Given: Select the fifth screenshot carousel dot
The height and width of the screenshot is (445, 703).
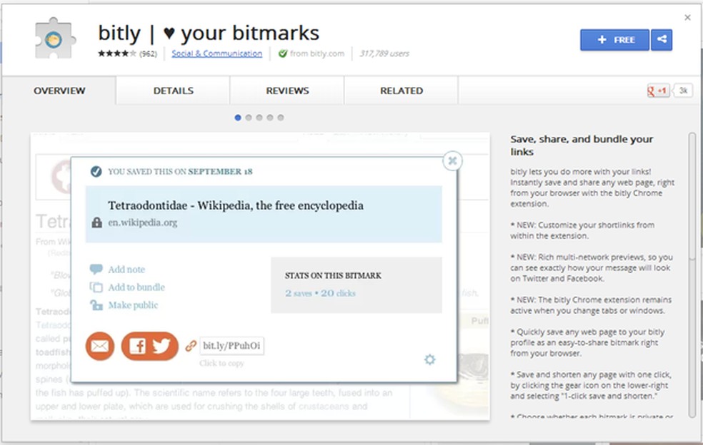Looking at the screenshot, I should click(x=281, y=118).
